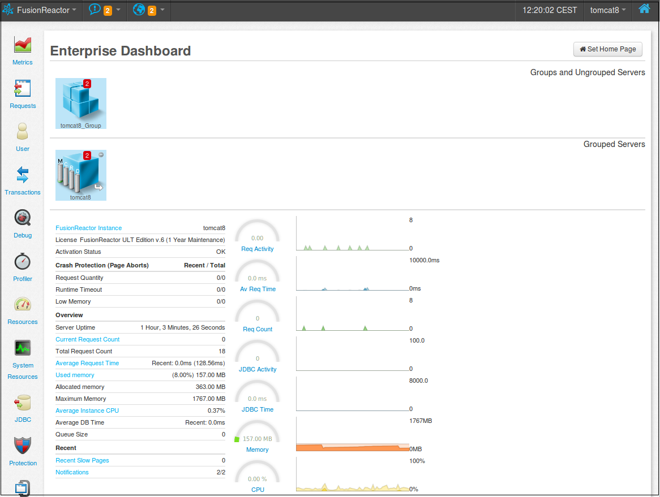This screenshot has height=497, width=660.
Task: Click the orange Memory usage graph
Action: click(x=353, y=434)
